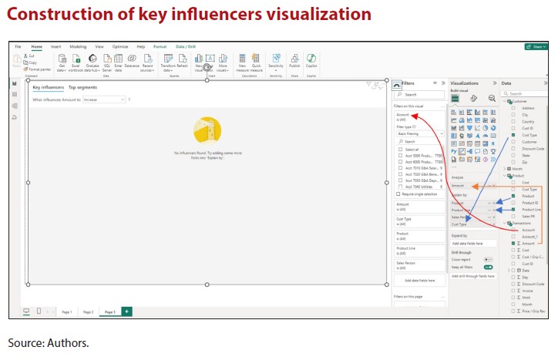Image resolution: width=558 pixels, height=357 pixels.
Task: Toggle the Cross-report switch
Action: [x=489, y=260]
